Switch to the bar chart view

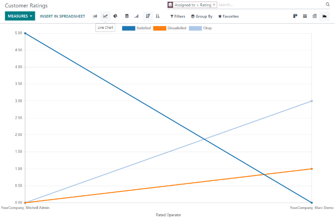pyautogui.click(x=95, y=16)
